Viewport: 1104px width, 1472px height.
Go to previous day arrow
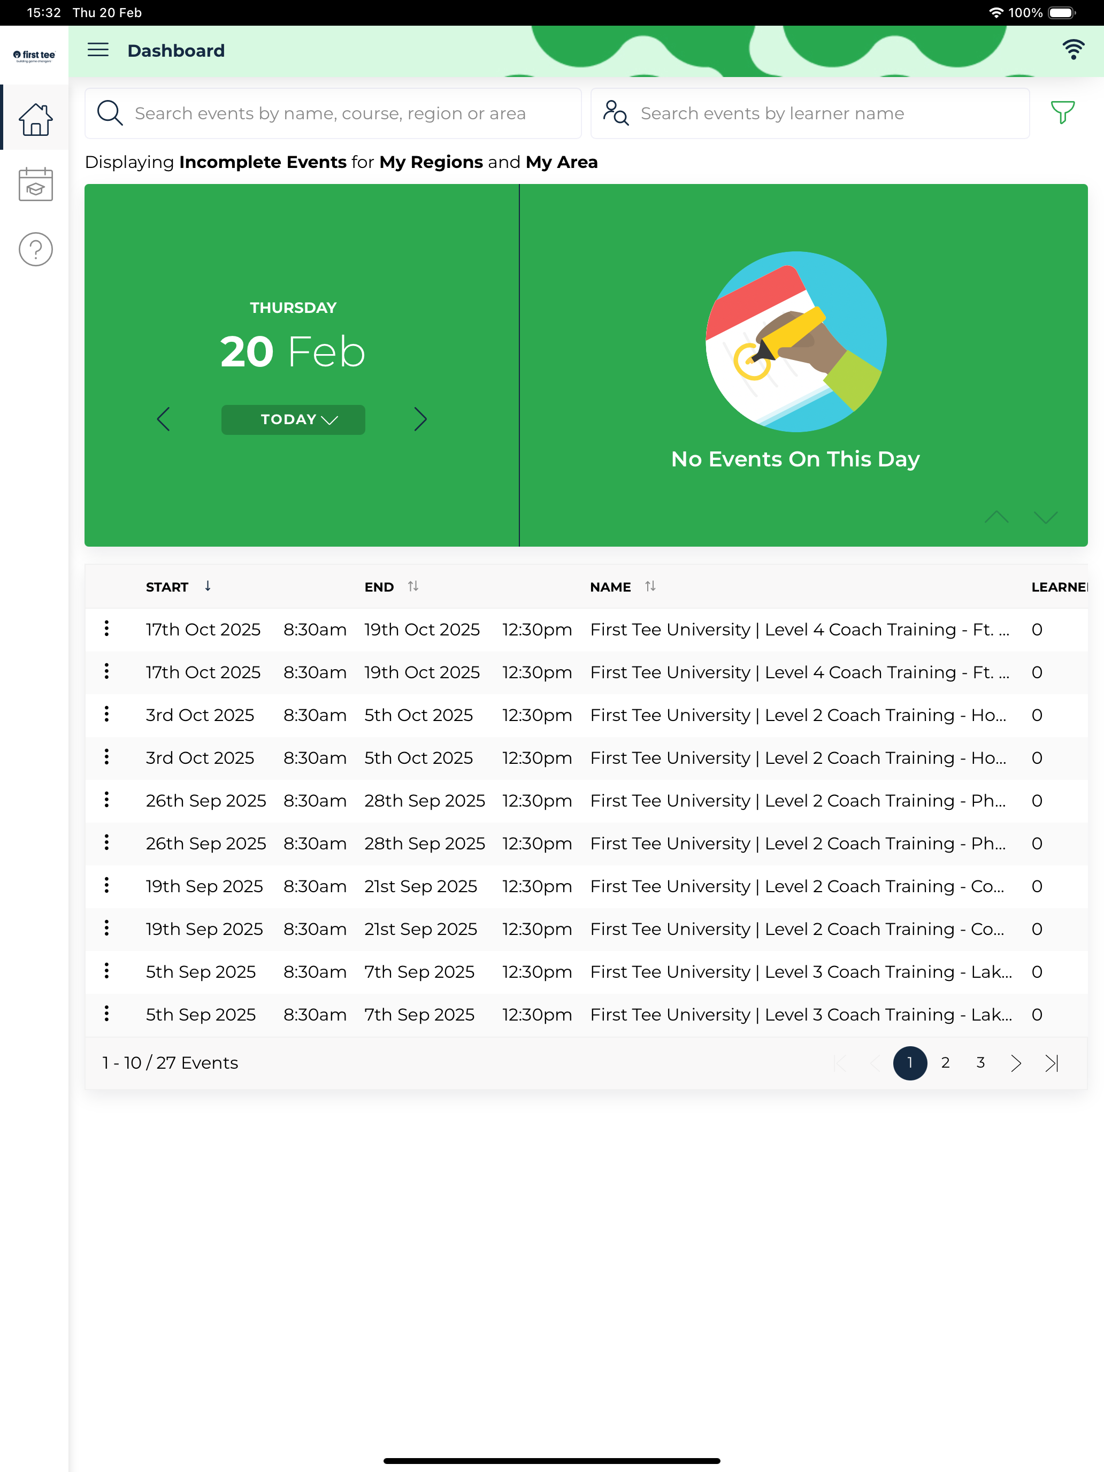tap(164, 419)
